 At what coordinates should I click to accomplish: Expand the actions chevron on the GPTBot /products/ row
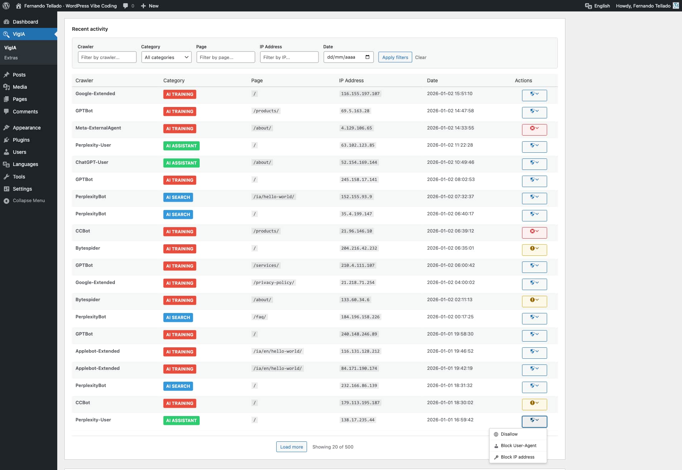tap(537, 111)
